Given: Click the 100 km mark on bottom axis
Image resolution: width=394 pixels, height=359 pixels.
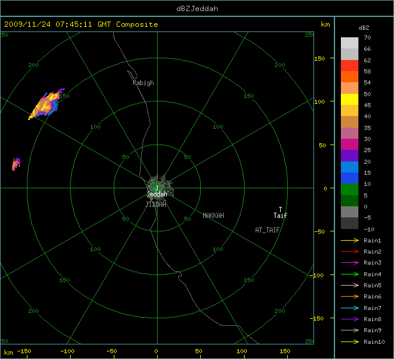Looking at the screenshot, I should point(242,351).
